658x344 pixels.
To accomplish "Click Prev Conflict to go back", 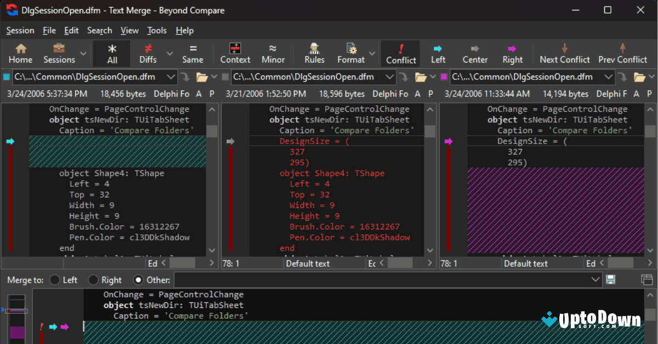I will coord(622,53).
